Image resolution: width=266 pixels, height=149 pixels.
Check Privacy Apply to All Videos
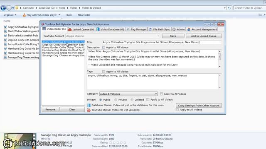click(x=148, y=100)
